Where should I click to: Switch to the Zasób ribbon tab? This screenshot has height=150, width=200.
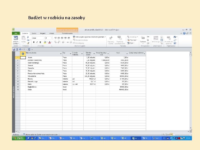click(x=34, y=33)
